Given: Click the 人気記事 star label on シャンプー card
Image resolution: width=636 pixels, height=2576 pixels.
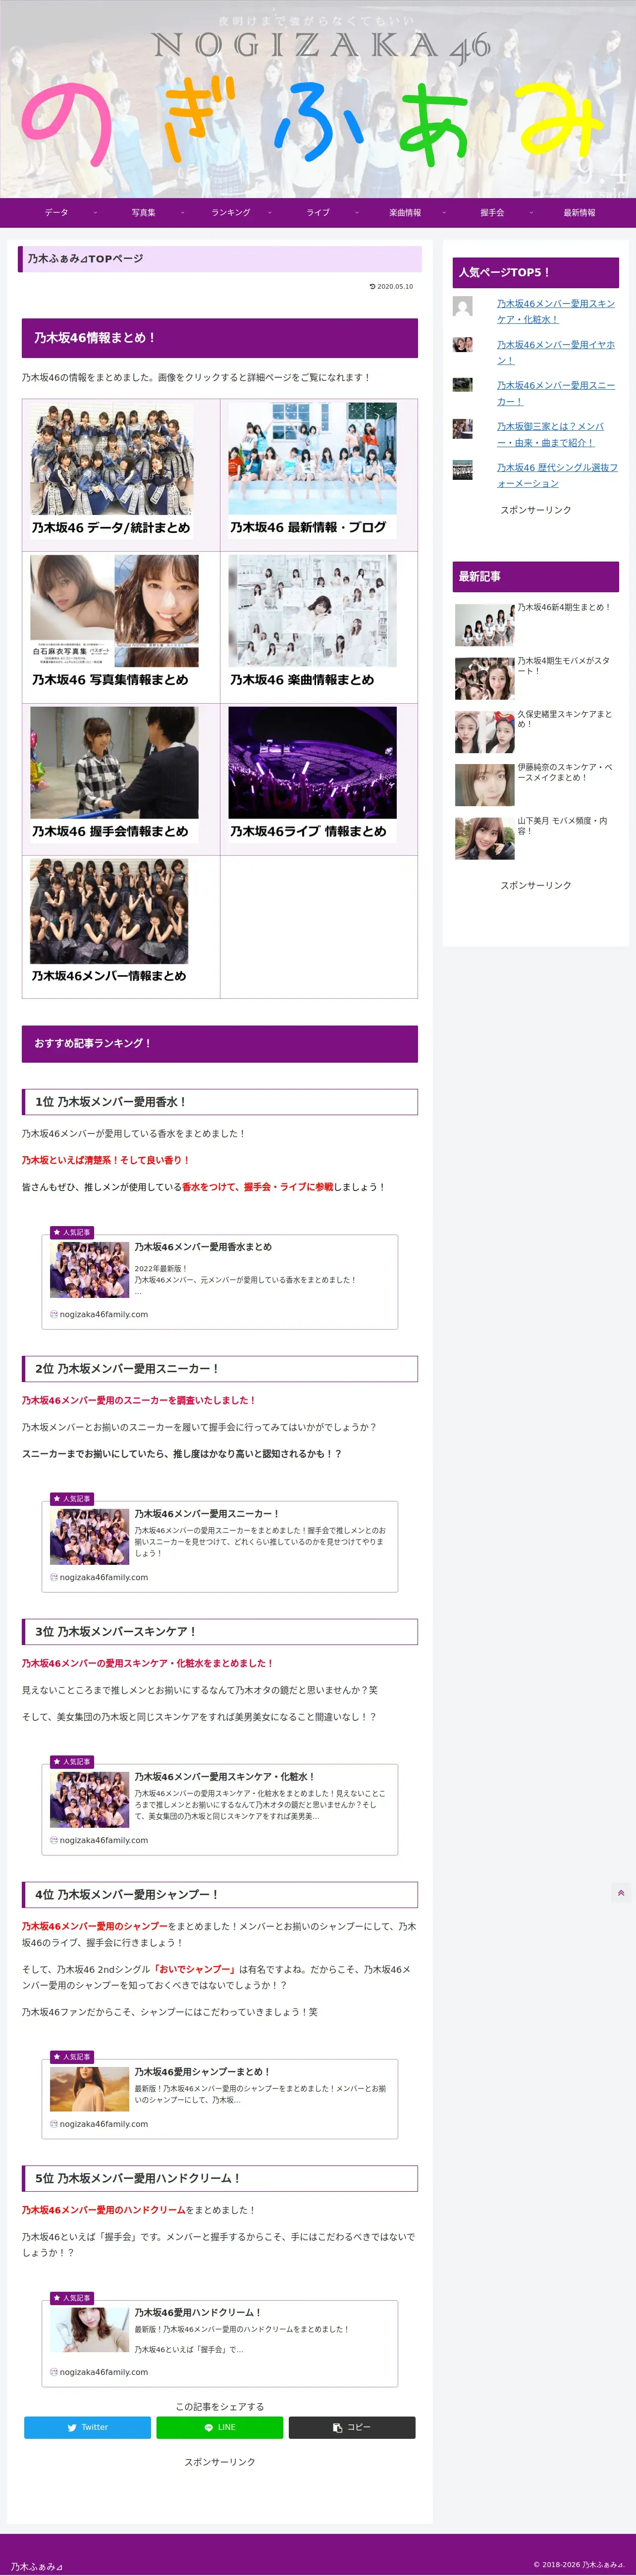Looking at the screenshot, I should click(72, 2057).
